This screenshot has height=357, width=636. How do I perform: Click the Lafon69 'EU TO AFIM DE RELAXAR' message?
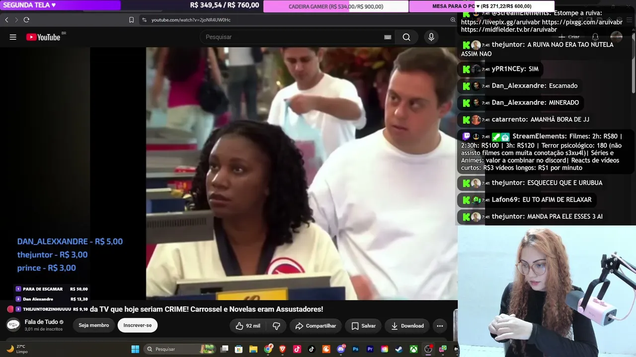pyautogui.click(x=526, y=200)
